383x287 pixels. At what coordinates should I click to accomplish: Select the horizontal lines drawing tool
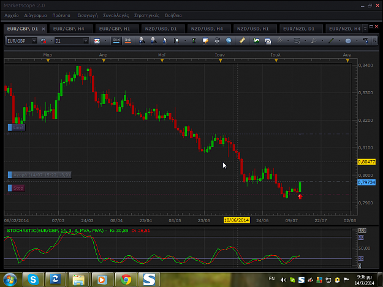coord(297,40)
